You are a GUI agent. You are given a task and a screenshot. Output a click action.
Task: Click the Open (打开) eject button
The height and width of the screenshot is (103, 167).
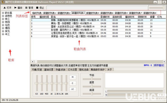(7, 8)
